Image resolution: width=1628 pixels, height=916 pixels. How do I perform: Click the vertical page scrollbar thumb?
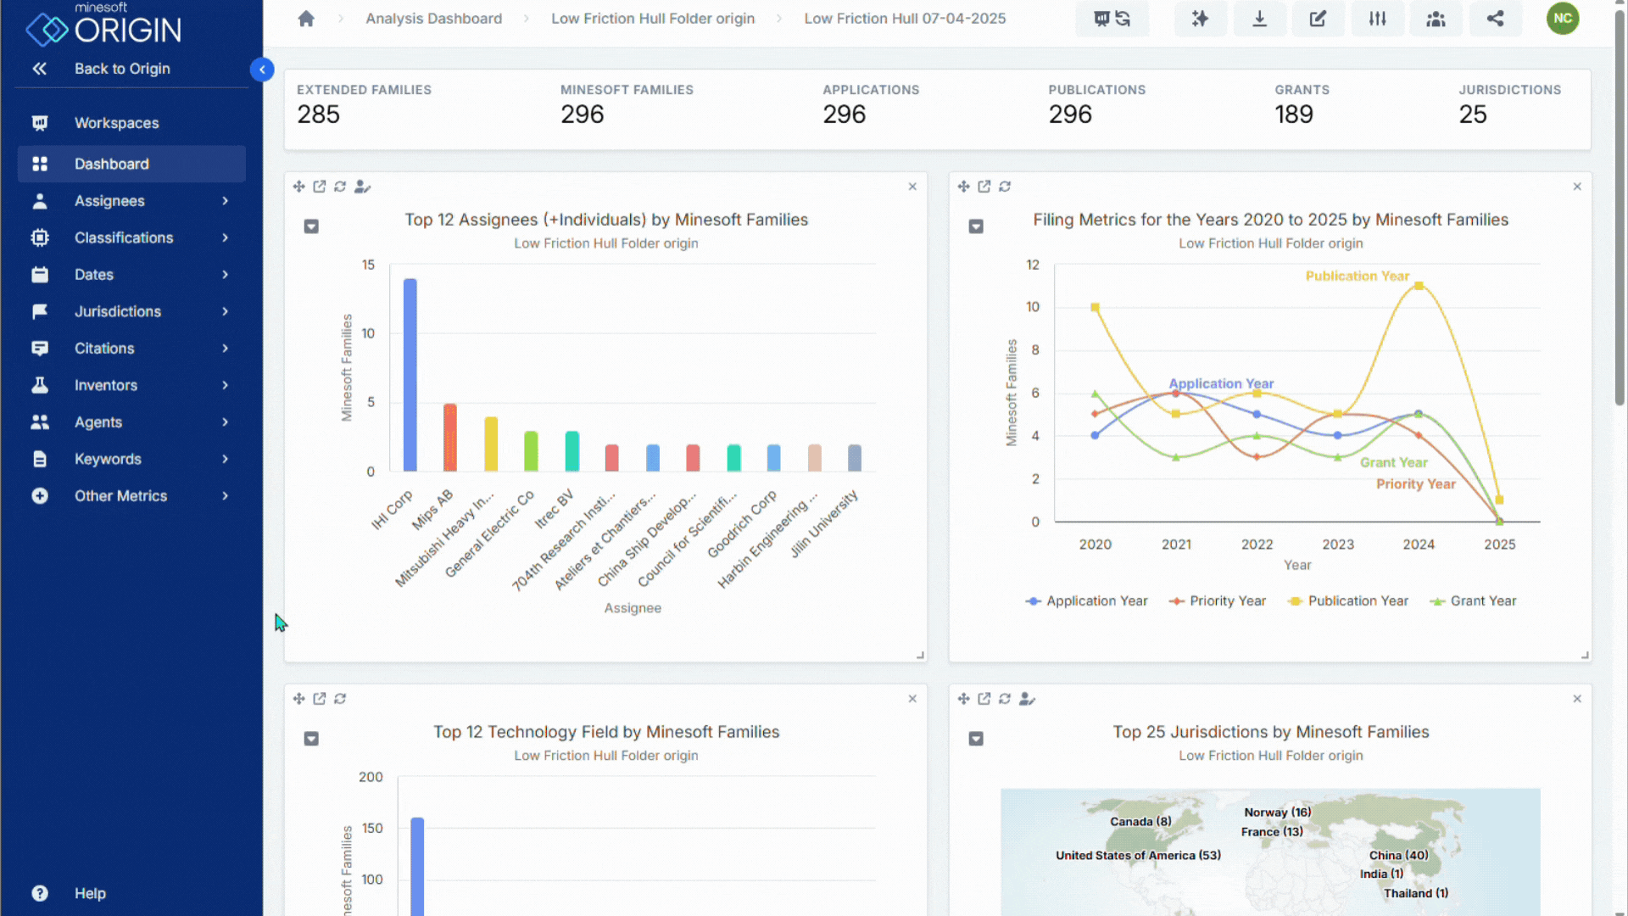pyautogui.click(x=1619, y=208)
